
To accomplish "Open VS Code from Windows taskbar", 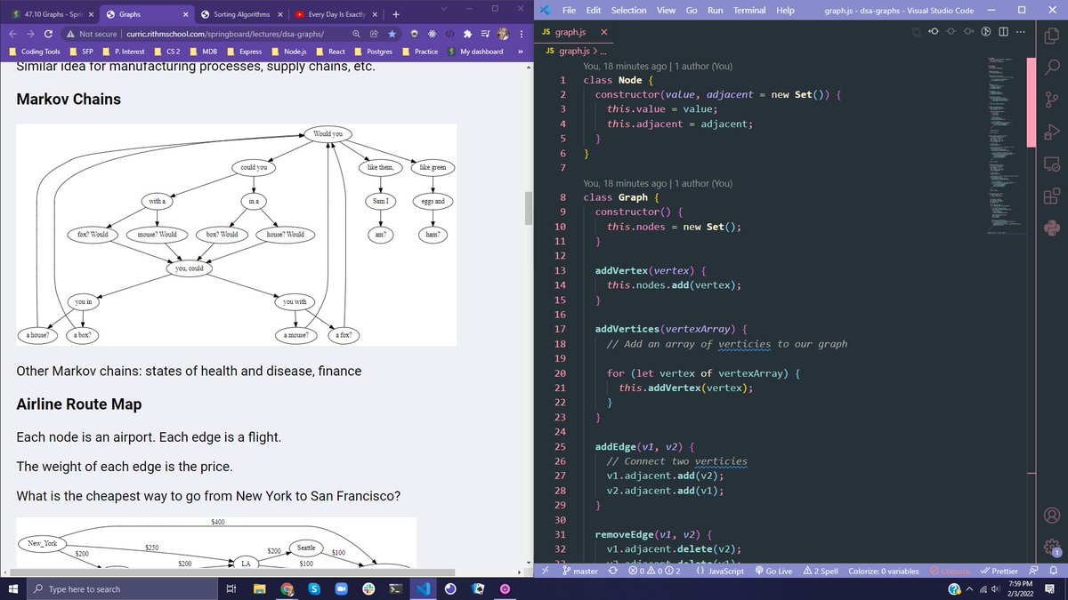I will (x=423, y=589).
